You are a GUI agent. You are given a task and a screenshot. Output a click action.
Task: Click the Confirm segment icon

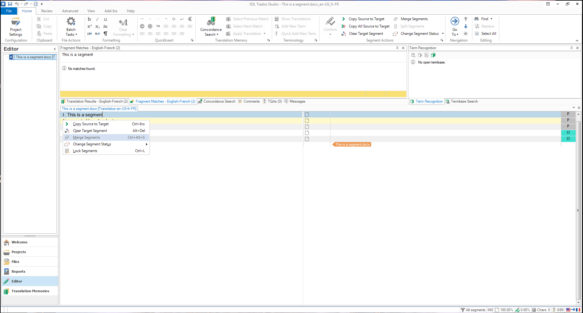tap(330, 22)
